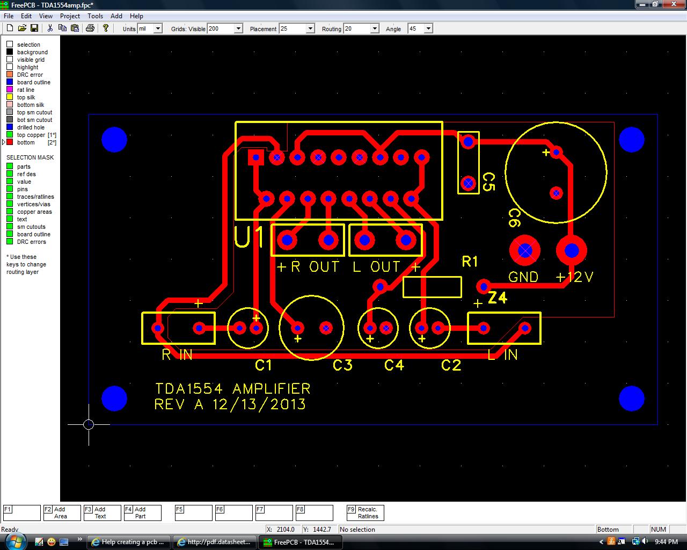Image resolution: width=687 pixels, height=550 pixels.
Task: Click the DRC error layer color swatch
Action: [10, 75]
